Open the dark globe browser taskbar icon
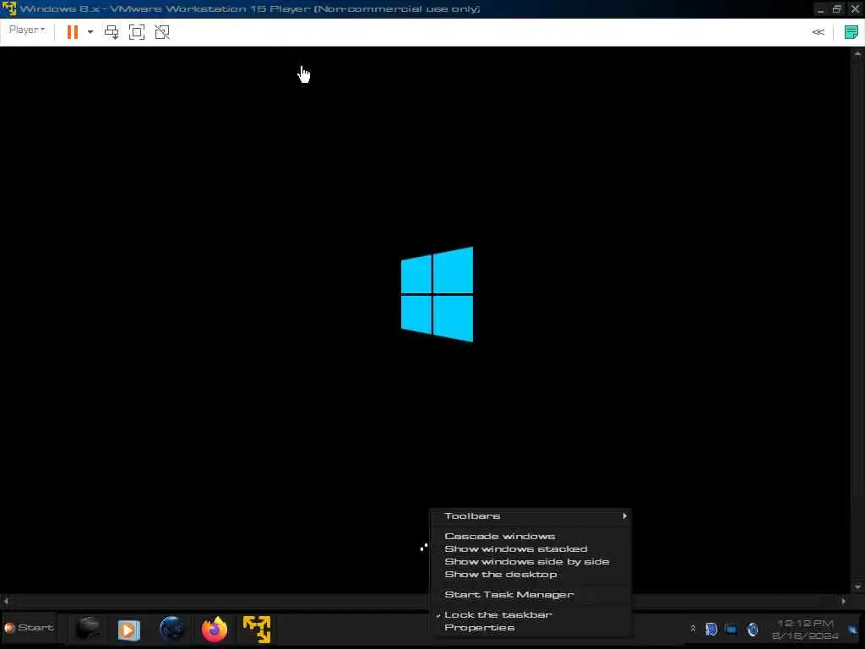The width and height of the screenshot is (865, 649). tap(171, 629)
